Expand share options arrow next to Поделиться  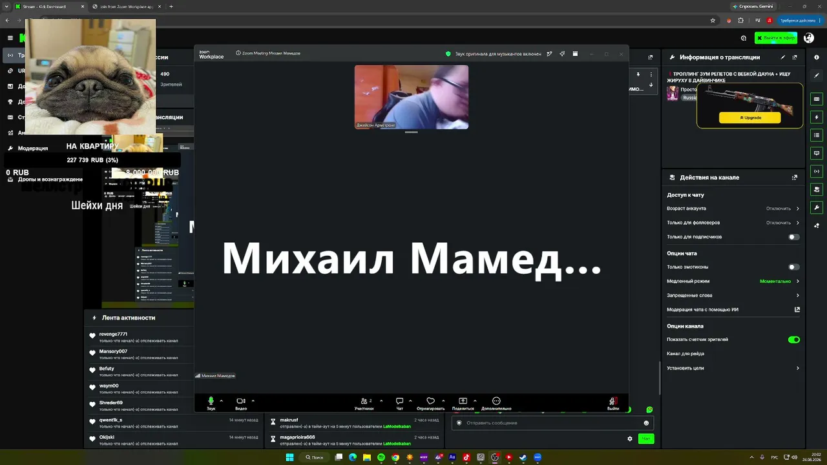point(475,400)
